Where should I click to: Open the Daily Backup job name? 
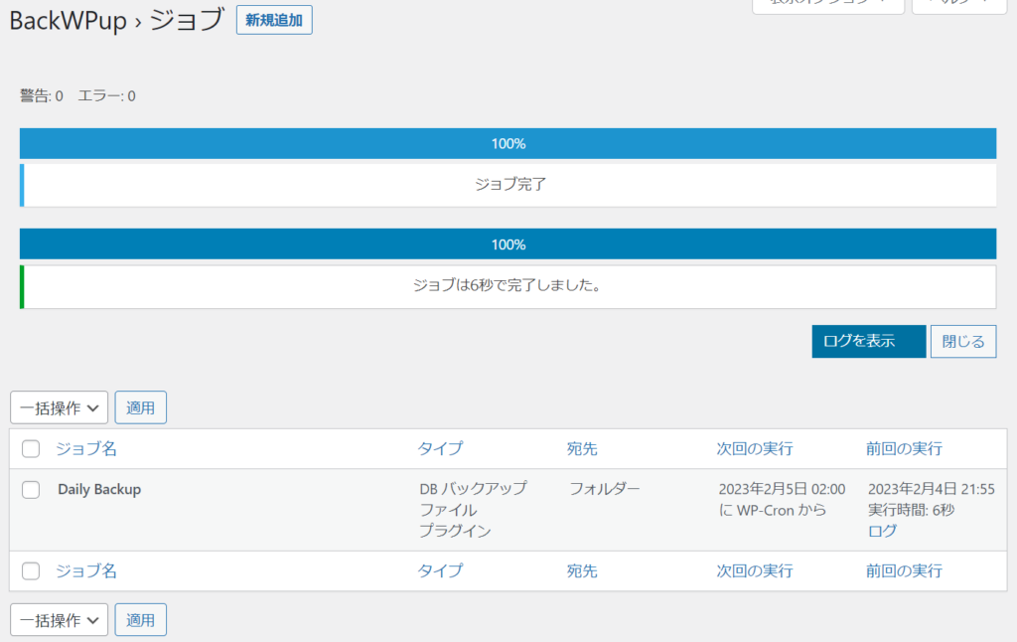(99, 490)
